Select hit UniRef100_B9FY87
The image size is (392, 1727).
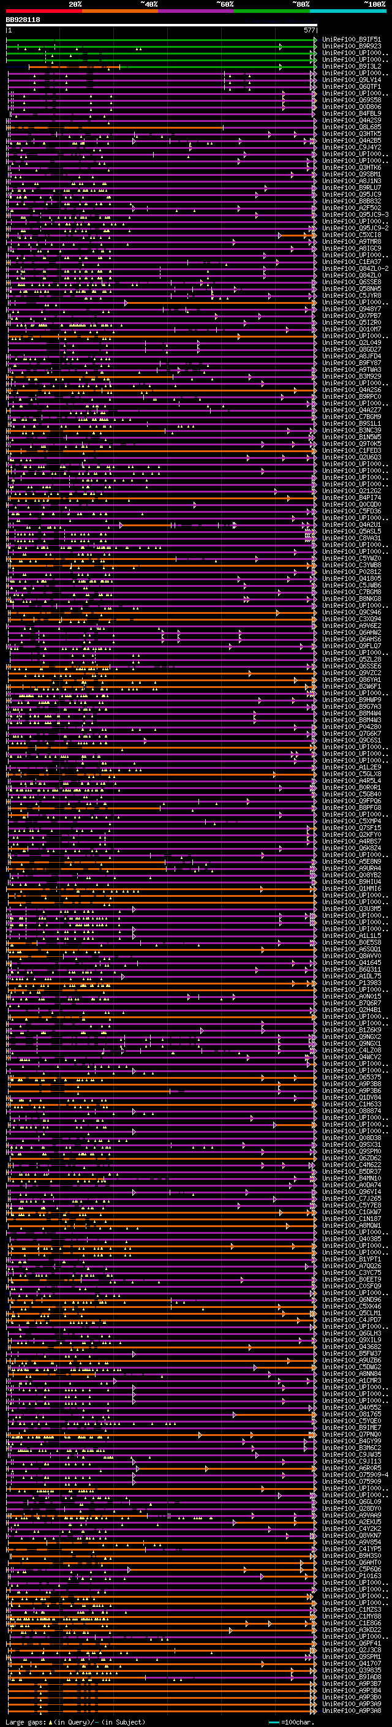(351, 363)
